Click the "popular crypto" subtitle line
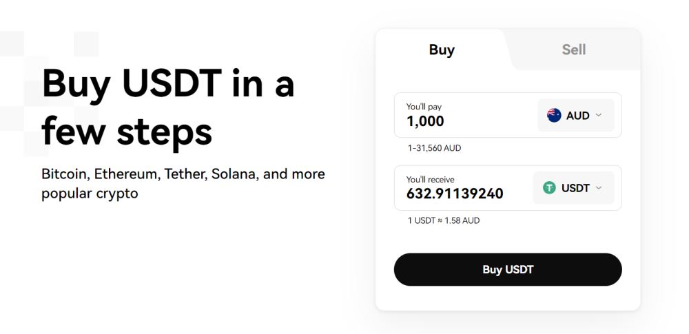 click(90, 194)
